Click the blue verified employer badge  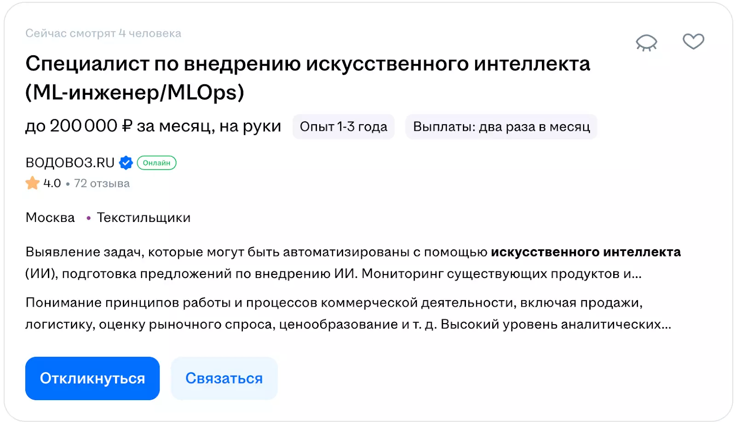pyautogui.click(x=126, y=163)
